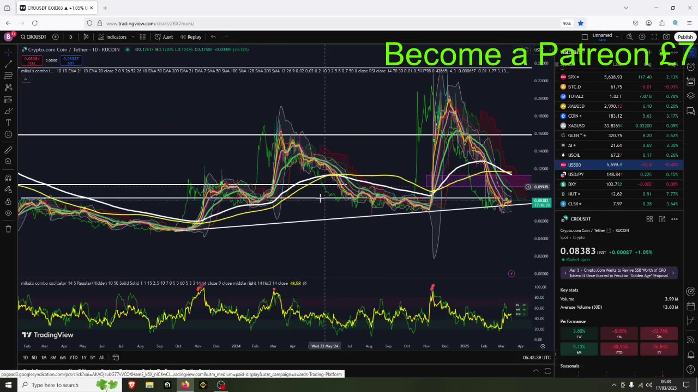Select BTC.D row in watchlist
Image resolution: width=698 pixels, height=392 pixels.
(x=619, y=87)
